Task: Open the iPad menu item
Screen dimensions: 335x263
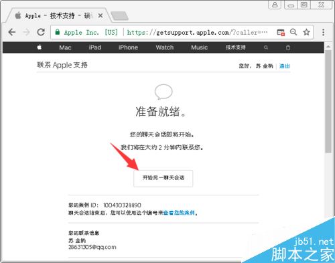Action: point(94,48)
